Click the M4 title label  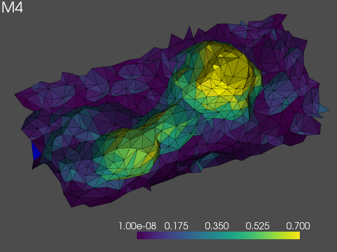12,8
